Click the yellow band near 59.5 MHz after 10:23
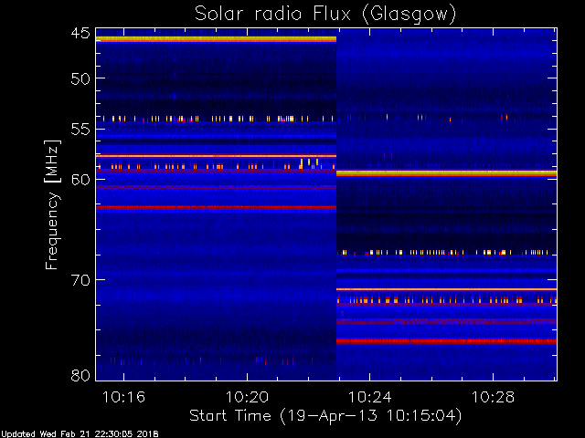 447,172
